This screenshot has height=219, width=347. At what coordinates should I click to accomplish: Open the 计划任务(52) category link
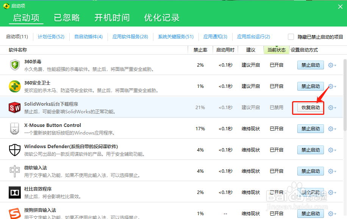51,37
